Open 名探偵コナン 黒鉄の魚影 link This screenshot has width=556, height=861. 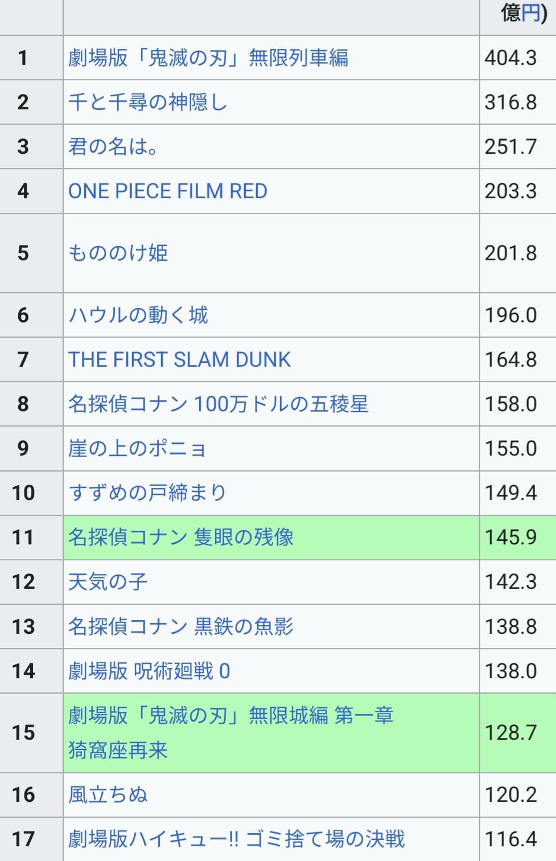coord(181,626)
